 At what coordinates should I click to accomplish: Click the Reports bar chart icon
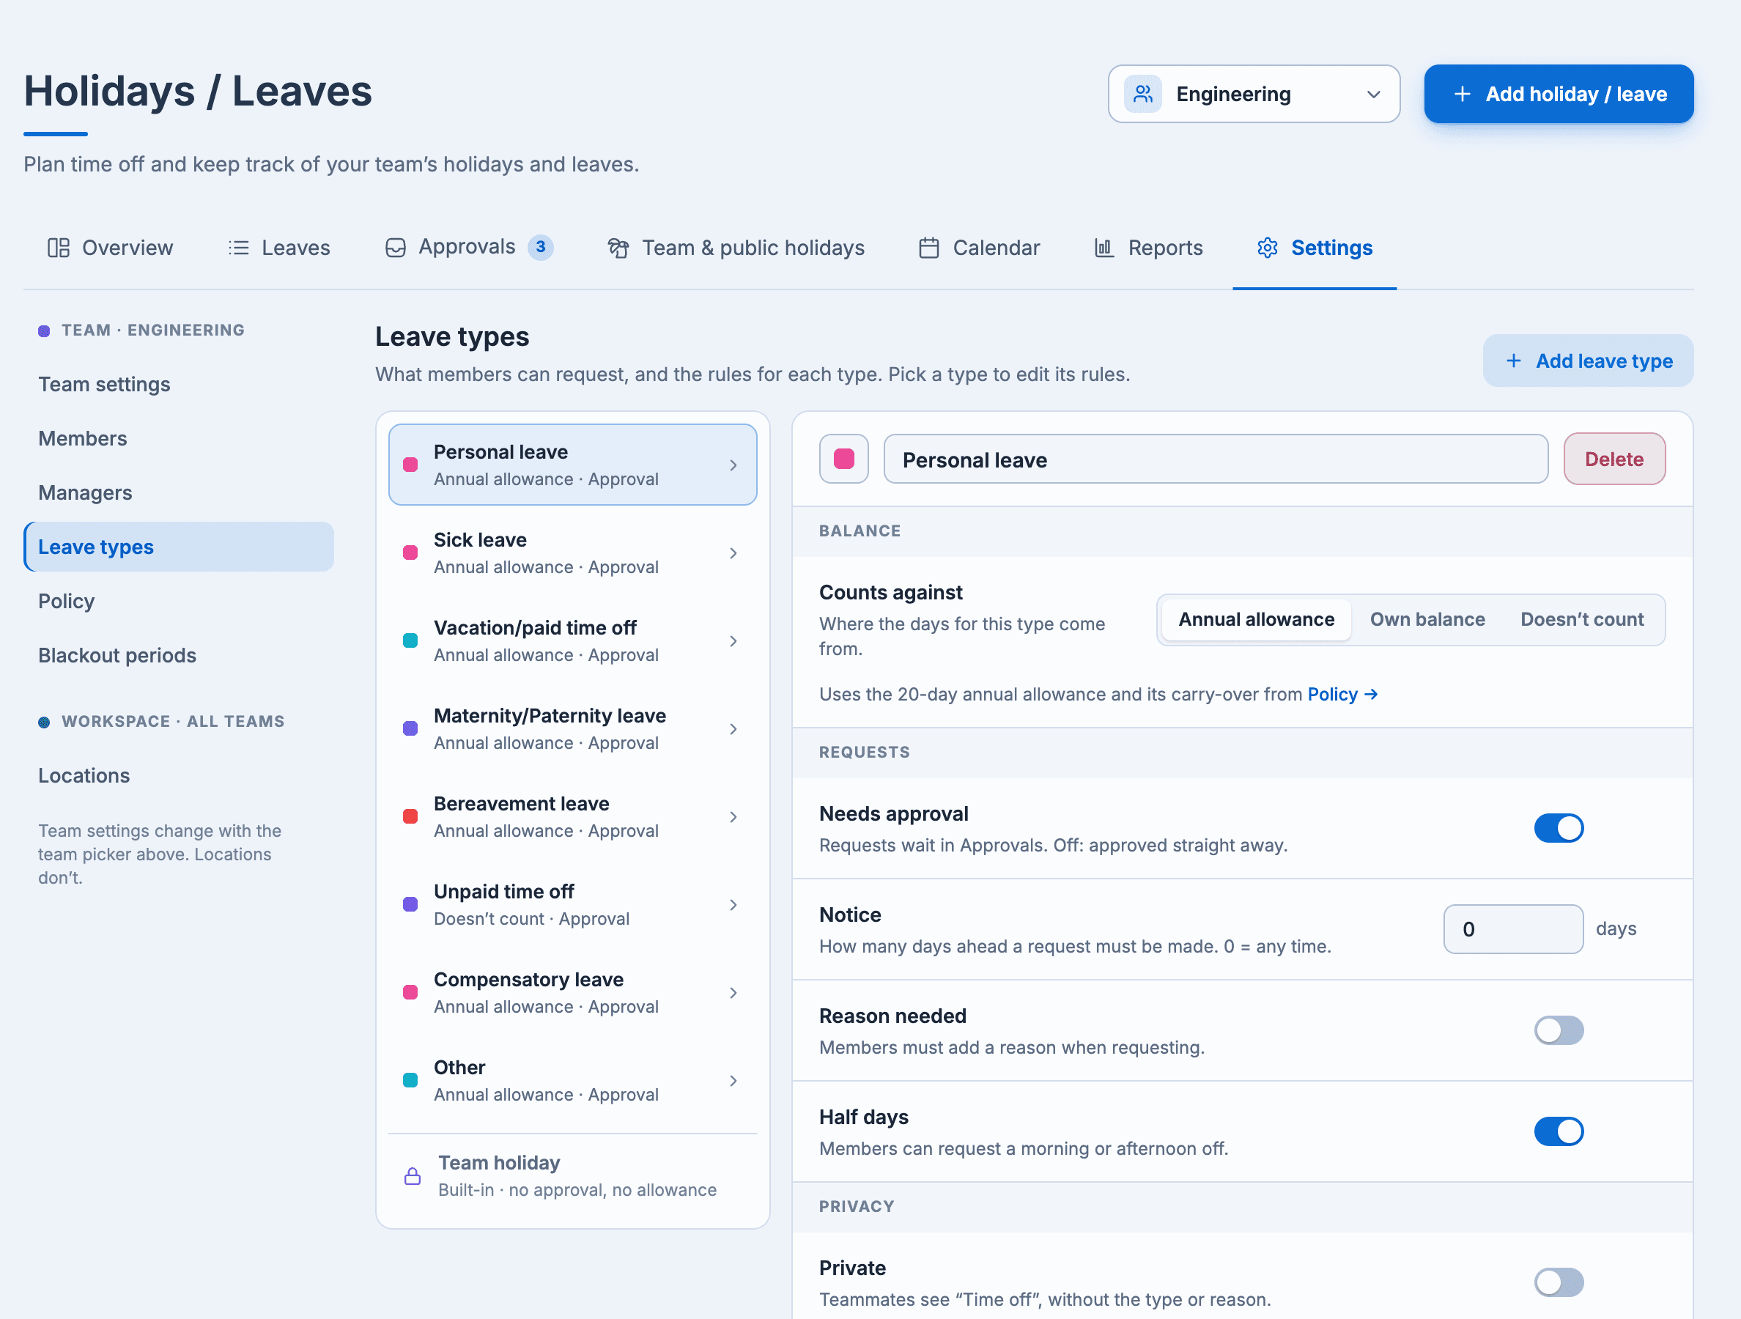(1104, 248)
